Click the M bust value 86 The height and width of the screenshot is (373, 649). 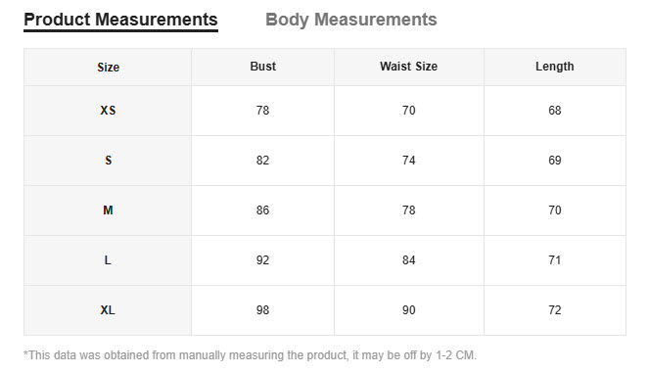coord(262,210)
